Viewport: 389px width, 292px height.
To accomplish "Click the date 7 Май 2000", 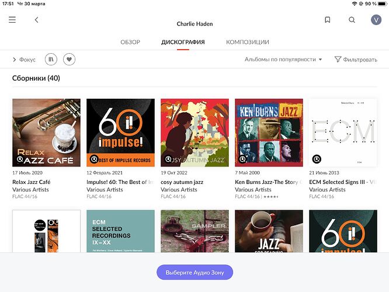I will click(x=247, y=173).
